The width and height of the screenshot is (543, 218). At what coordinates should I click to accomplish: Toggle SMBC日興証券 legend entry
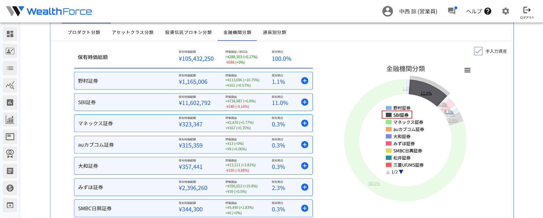pos(404,151)
